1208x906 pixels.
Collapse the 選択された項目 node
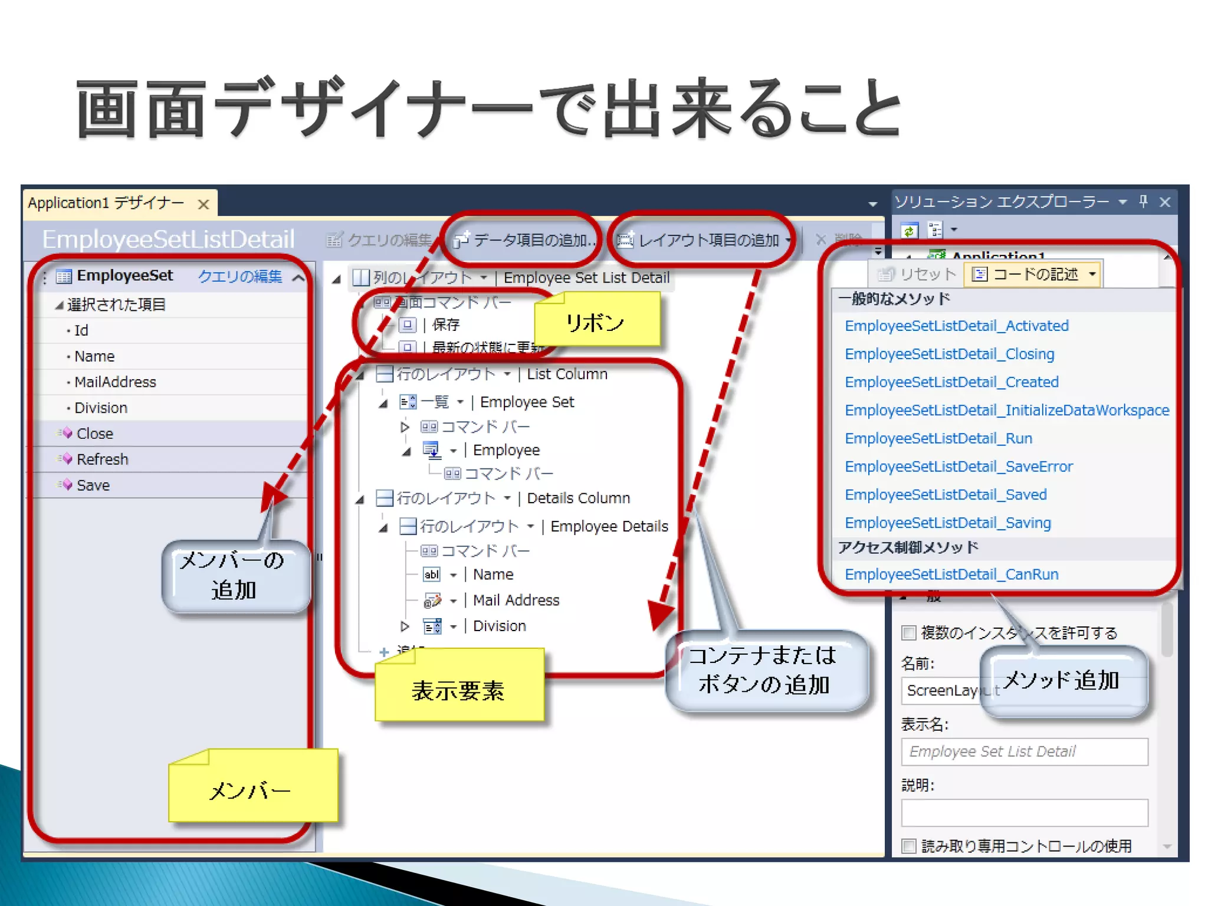[59, 305]
